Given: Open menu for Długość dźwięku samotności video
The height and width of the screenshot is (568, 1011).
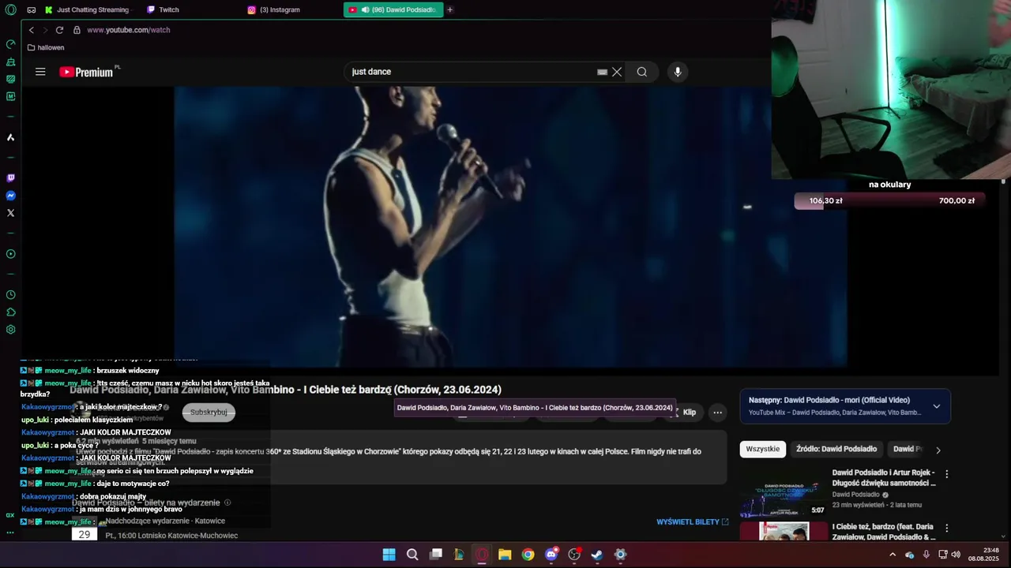Looking at the screenshot, I should click(x=946, y=474).
